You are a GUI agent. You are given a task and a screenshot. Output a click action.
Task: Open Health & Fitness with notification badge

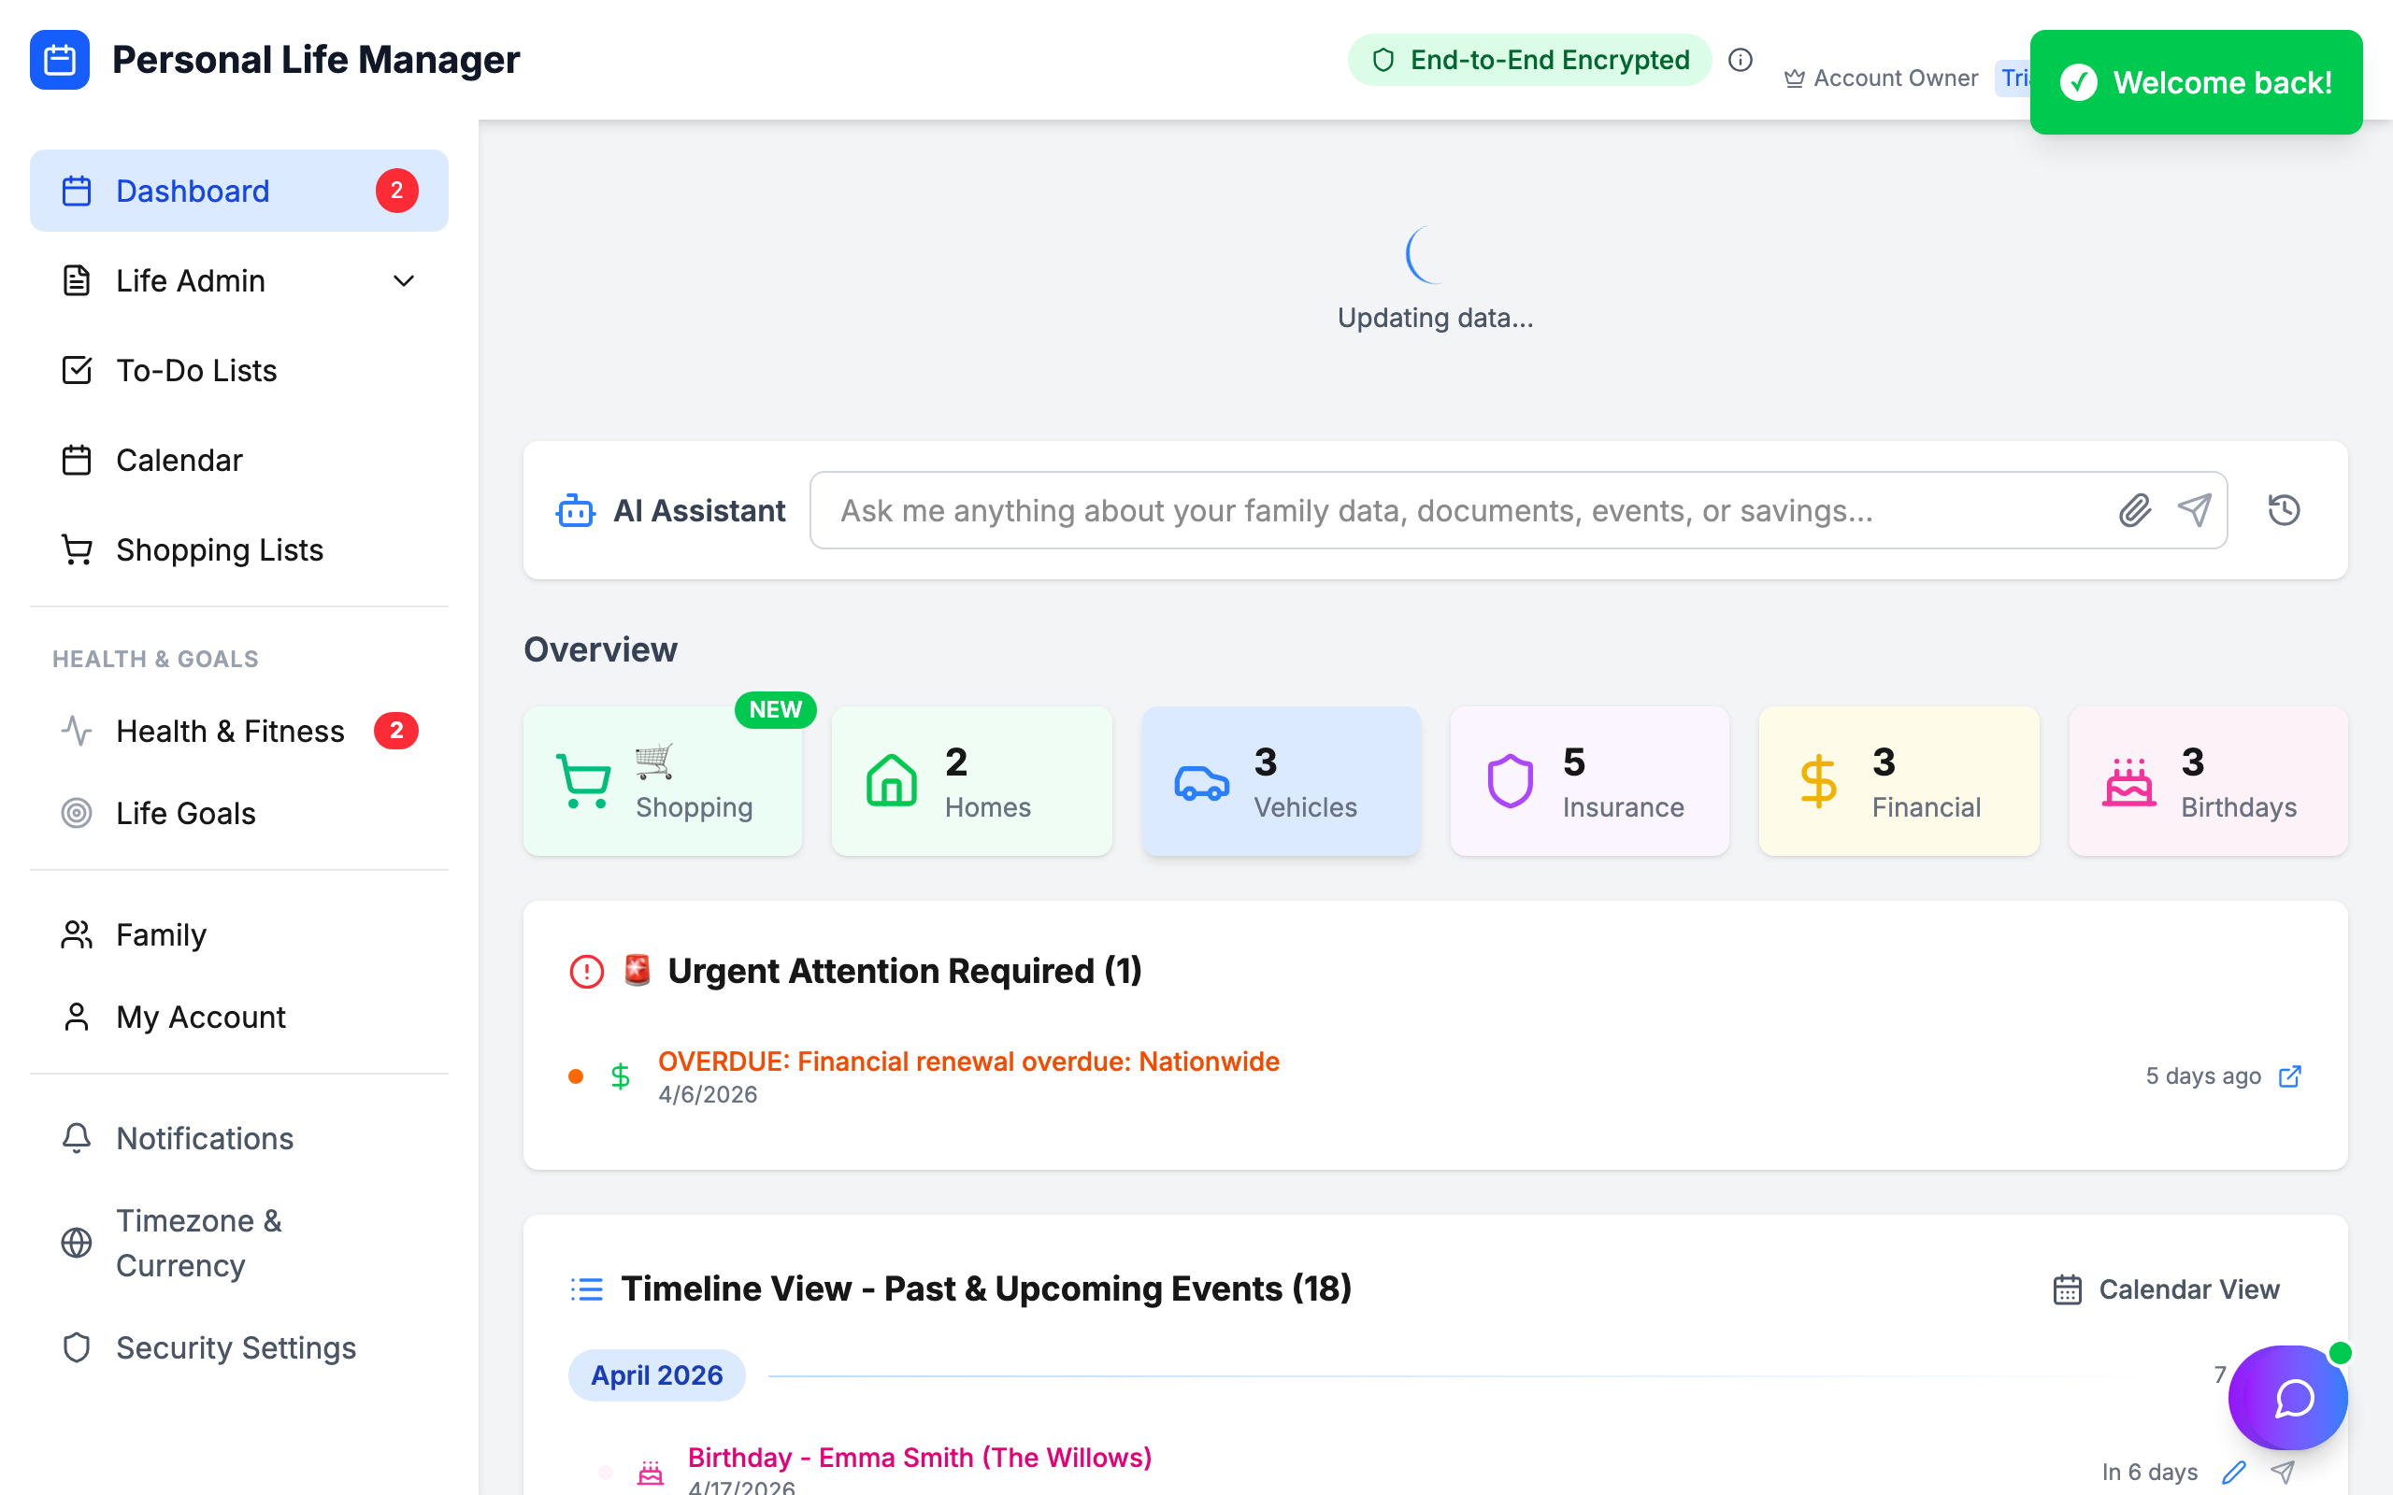pos(230,731)
